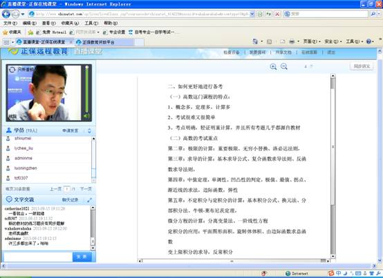Click the add-to-favorites-bar star icon
383x278 pixels.
(x=30, y=32)
